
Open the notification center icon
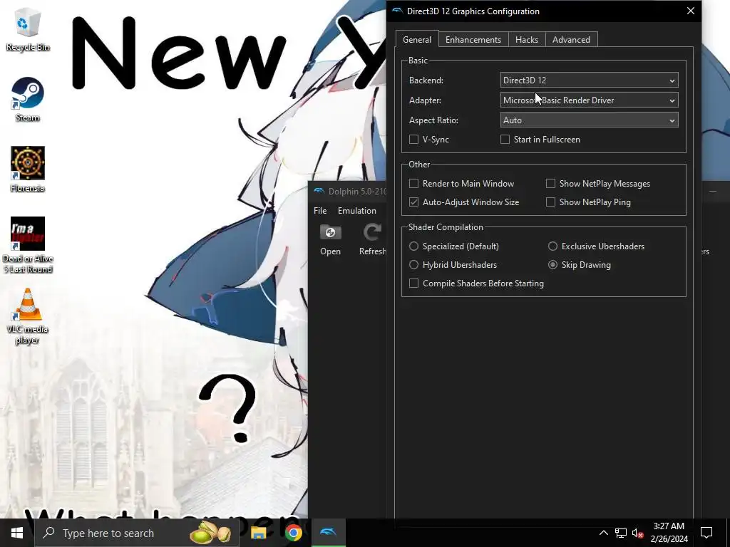tap(706, 533)
